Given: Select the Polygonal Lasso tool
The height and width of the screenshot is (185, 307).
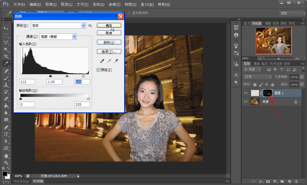Looking at the screenshot, I should pos(6,42).
